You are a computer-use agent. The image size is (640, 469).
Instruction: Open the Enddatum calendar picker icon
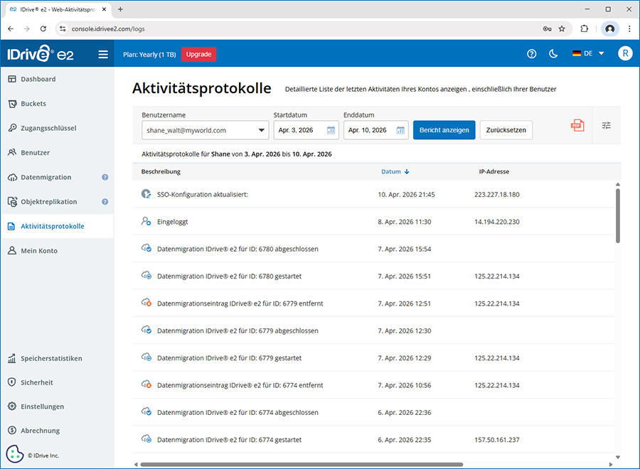click(x=400, y=131)
